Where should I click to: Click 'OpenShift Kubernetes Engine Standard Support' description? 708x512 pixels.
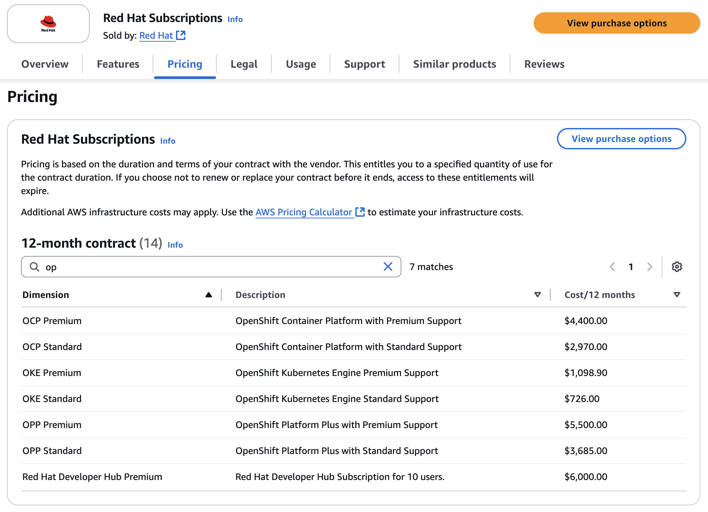(337, 399)
